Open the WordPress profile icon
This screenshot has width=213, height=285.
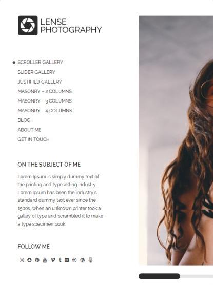[83, 260]
